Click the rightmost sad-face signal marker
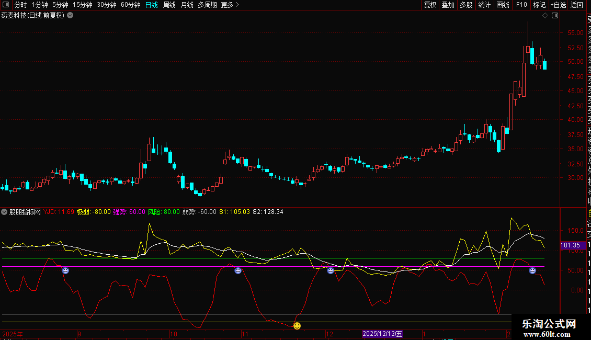 click(532, 270)
